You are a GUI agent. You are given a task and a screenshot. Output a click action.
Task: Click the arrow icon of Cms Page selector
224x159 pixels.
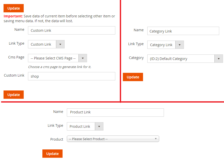[83, 58]
